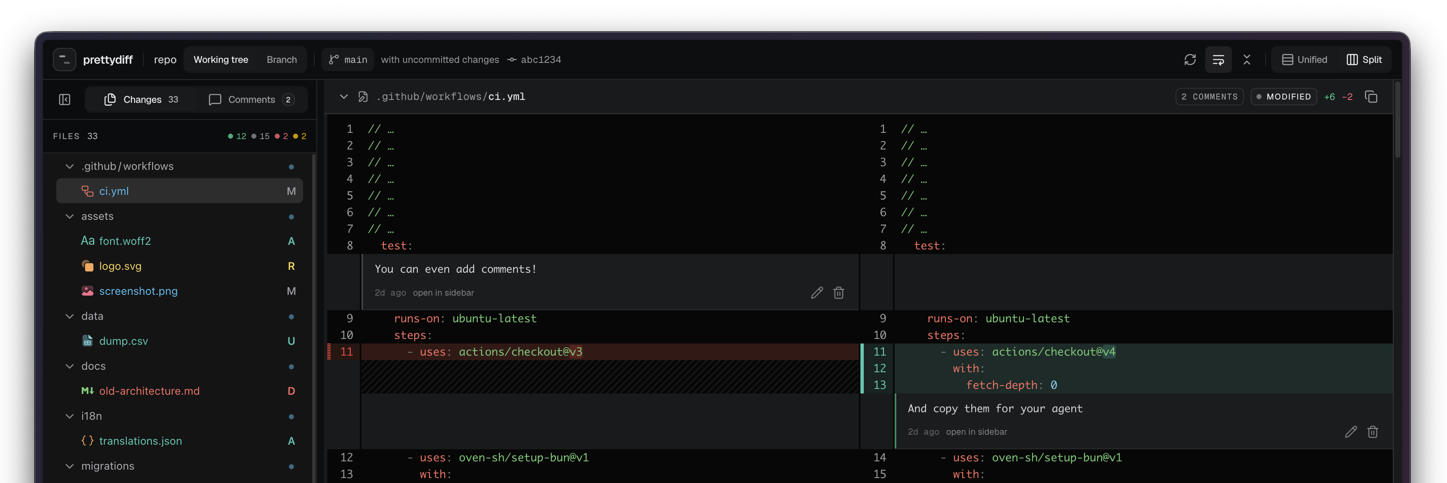Select logo.svg in file tree

179,266
